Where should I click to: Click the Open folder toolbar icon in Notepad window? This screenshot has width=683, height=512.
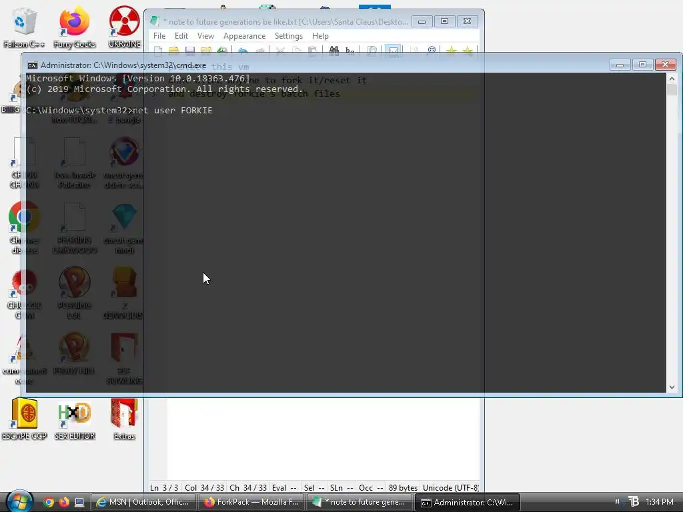click(174, 51)
